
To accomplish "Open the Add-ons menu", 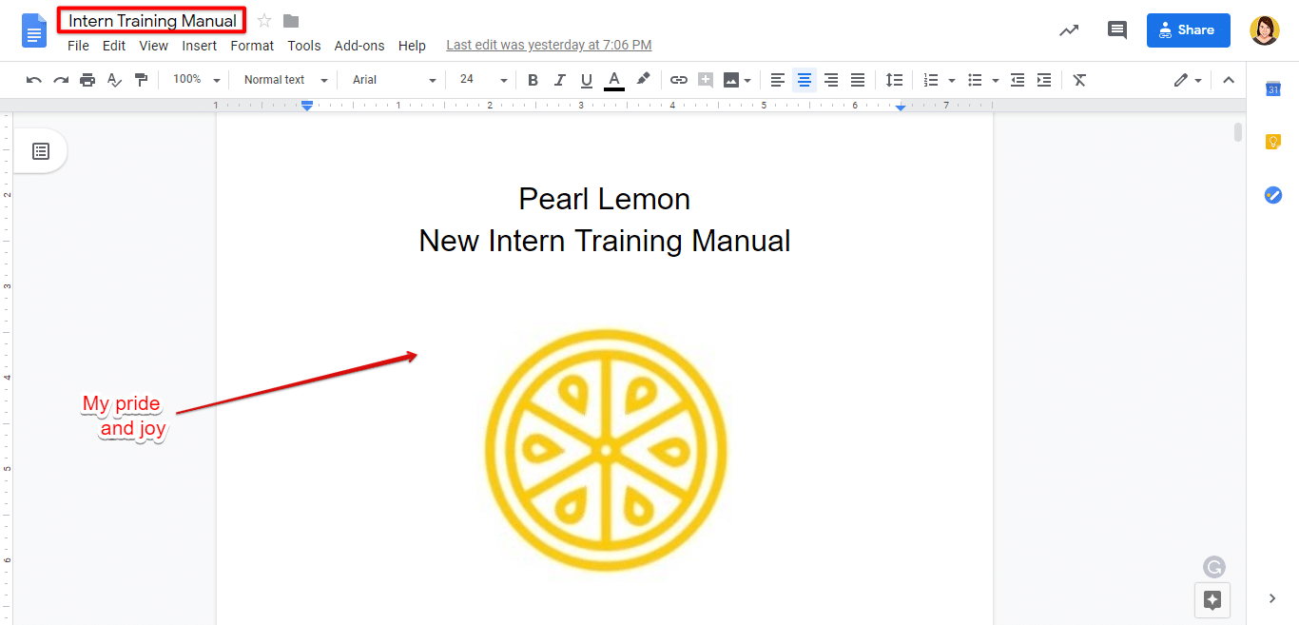I will click(x=359, y=46).
